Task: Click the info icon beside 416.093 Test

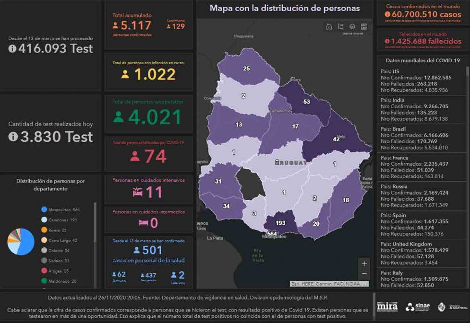Action: tap(12, 48)
